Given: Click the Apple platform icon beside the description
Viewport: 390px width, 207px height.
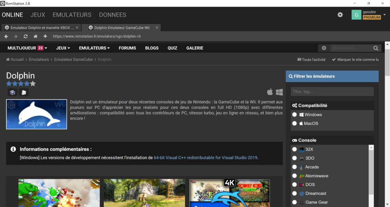Looking at the screenshot, I should 270,92.
